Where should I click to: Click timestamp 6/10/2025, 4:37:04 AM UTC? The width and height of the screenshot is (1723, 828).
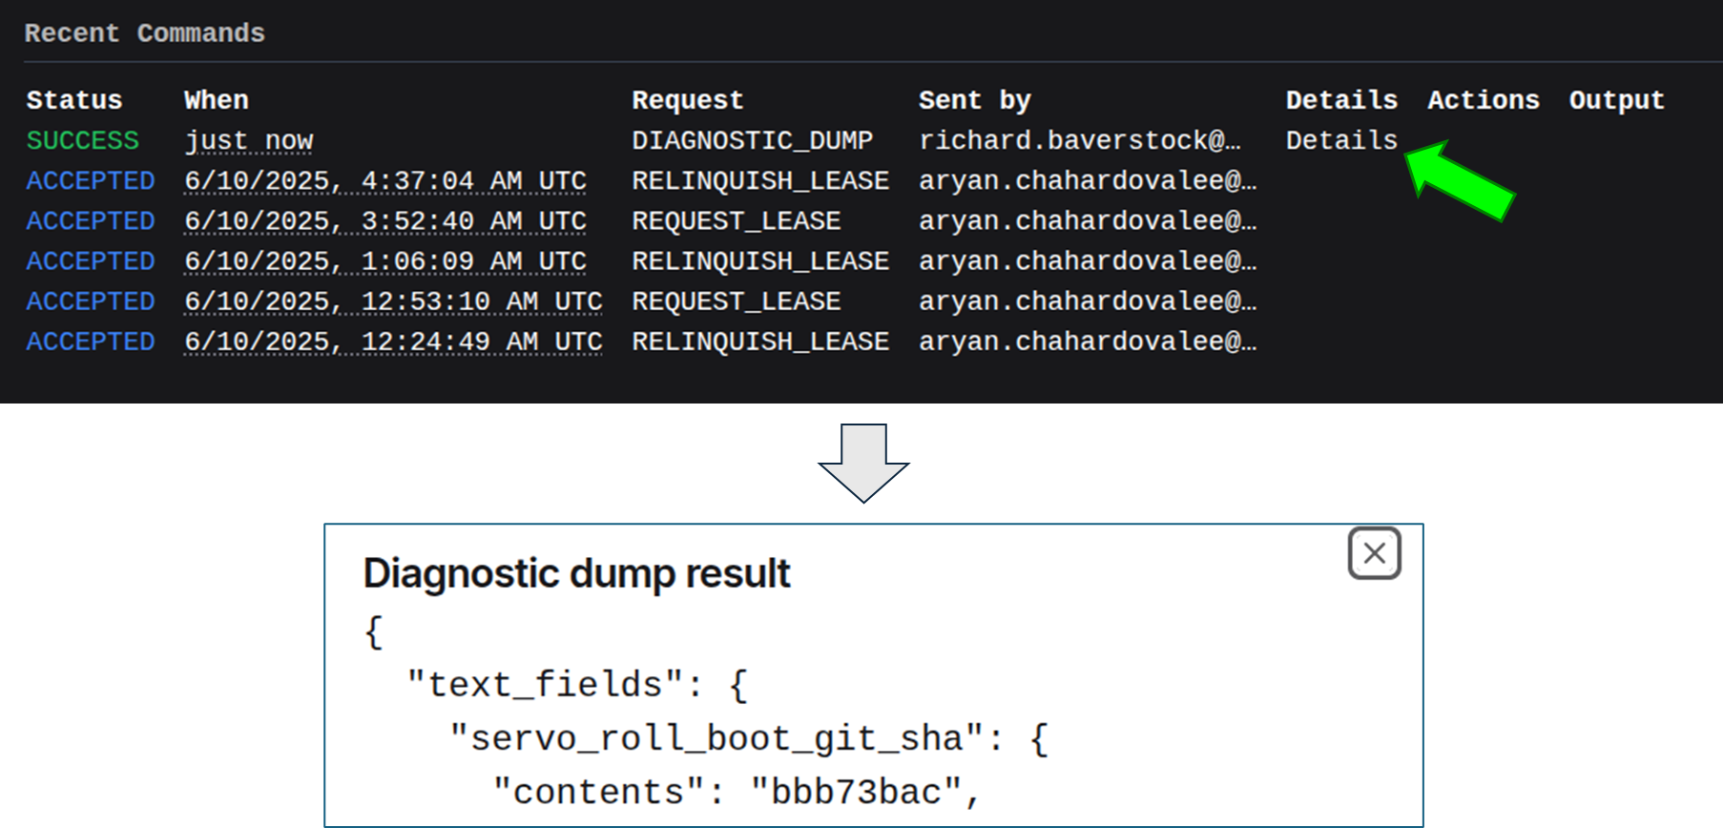pyautogui.click(x=385, y=180)
